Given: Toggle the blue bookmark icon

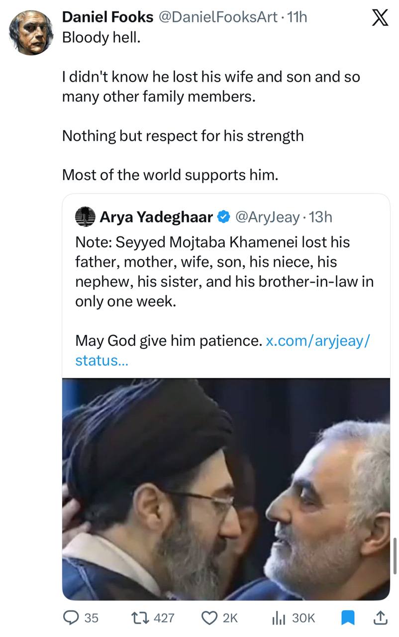Looking at the screenshot, I should 347,618.
